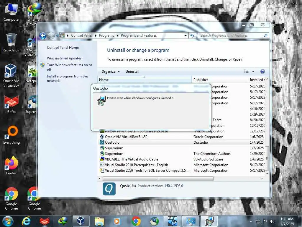Click the horizontal scrollbar thumb in program list

(158, 179)
